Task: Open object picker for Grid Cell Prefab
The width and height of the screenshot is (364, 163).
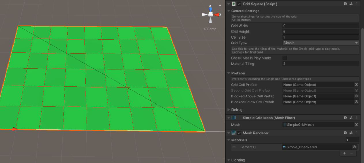Action: (357, 85)
